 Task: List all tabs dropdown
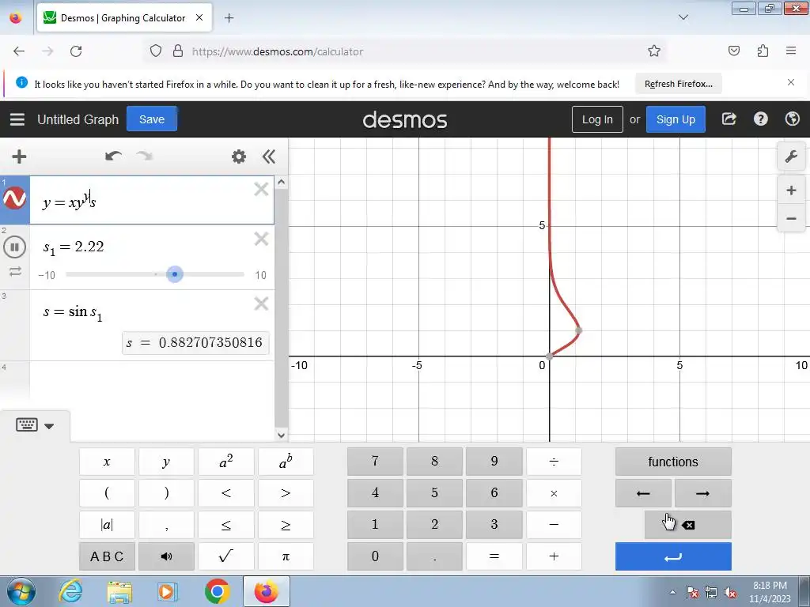click(x=683, y=17)
